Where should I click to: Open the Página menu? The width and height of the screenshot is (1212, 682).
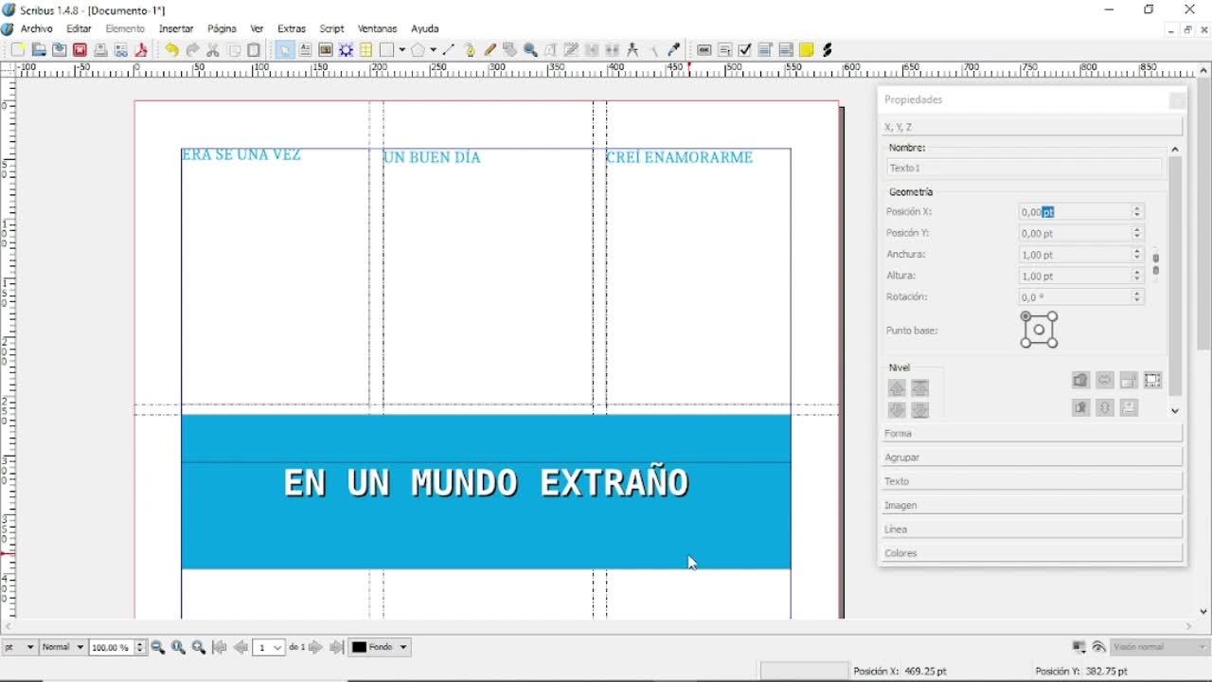[x=222, y=29]
